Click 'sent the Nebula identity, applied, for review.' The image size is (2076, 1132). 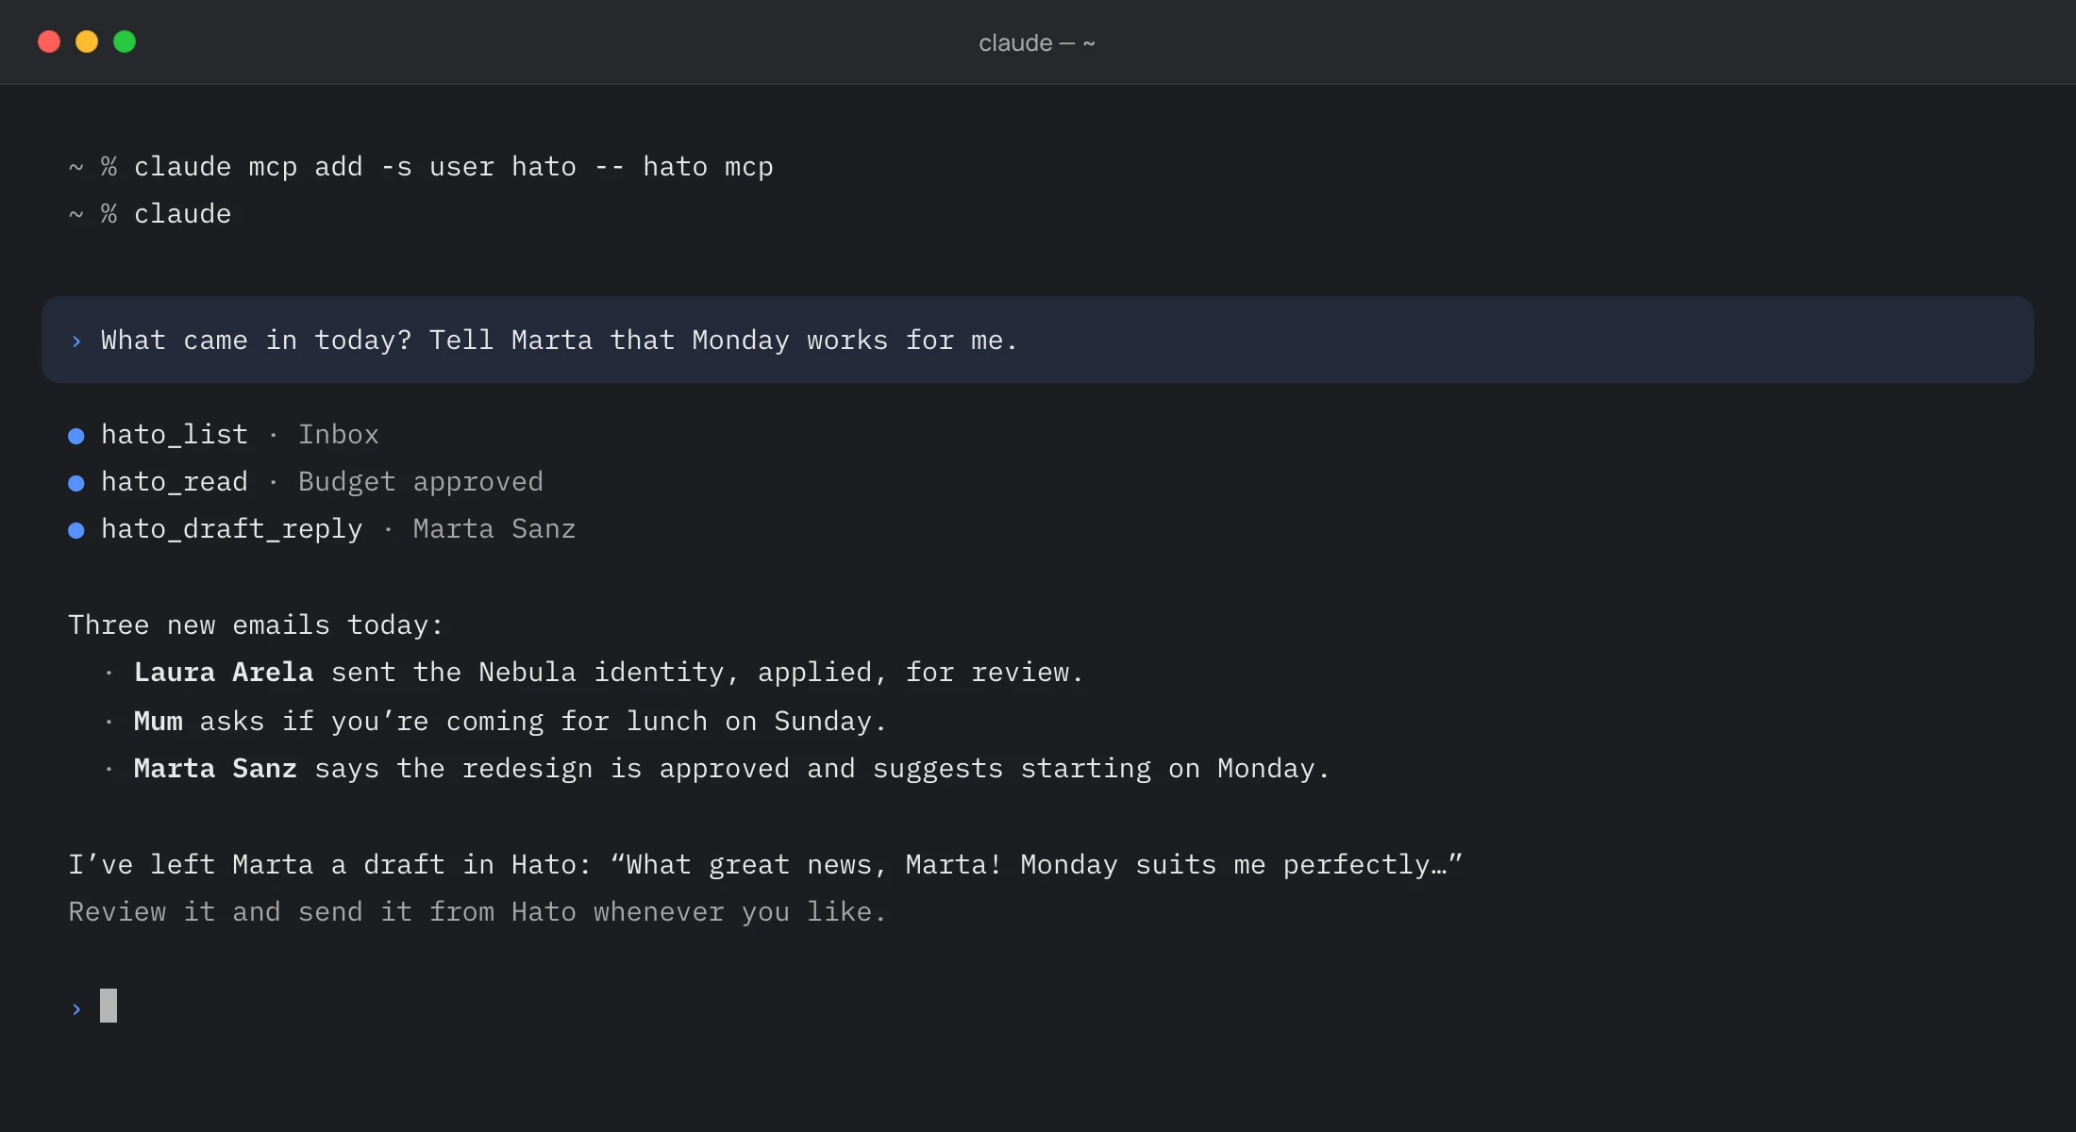coord(707,673)
